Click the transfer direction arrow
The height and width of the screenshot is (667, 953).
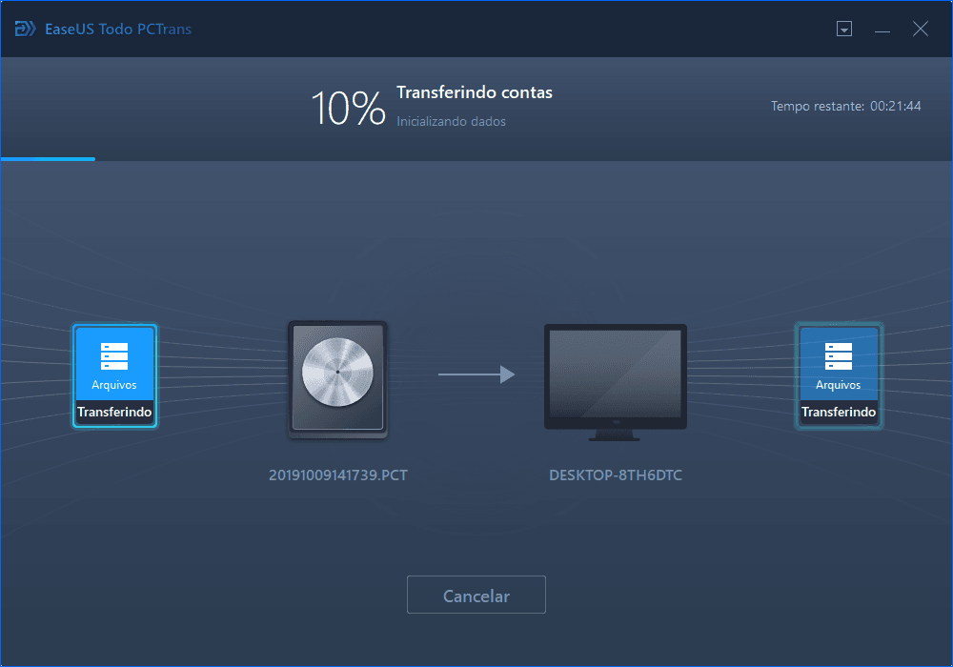click(x=476, y=374)
